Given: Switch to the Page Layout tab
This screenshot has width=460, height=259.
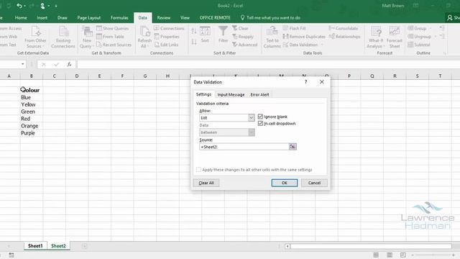Looking at the screenshot, I should (x=89, y=18).
